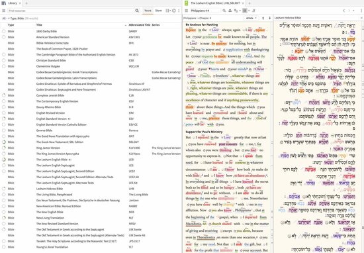Switch to the Store tab
364x253 pixels.
(x=159, y=11)
